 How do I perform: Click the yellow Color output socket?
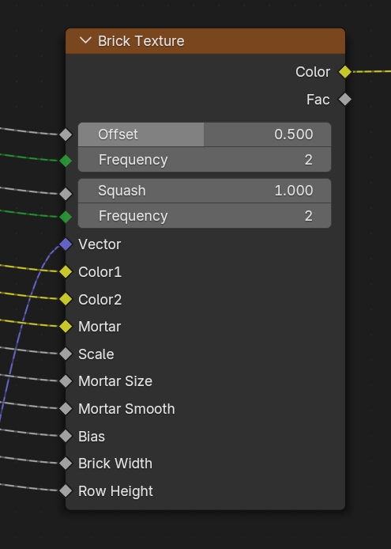(x=345, y=72)
